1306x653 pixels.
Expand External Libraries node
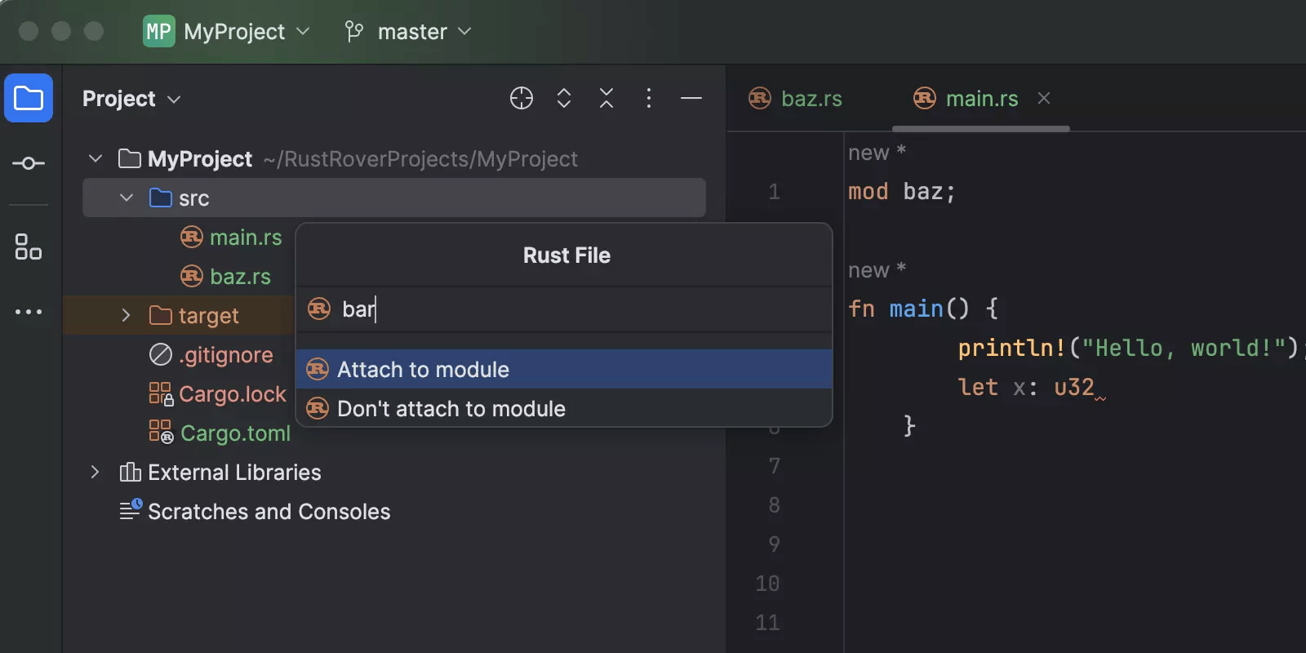[x=95, y=473]
